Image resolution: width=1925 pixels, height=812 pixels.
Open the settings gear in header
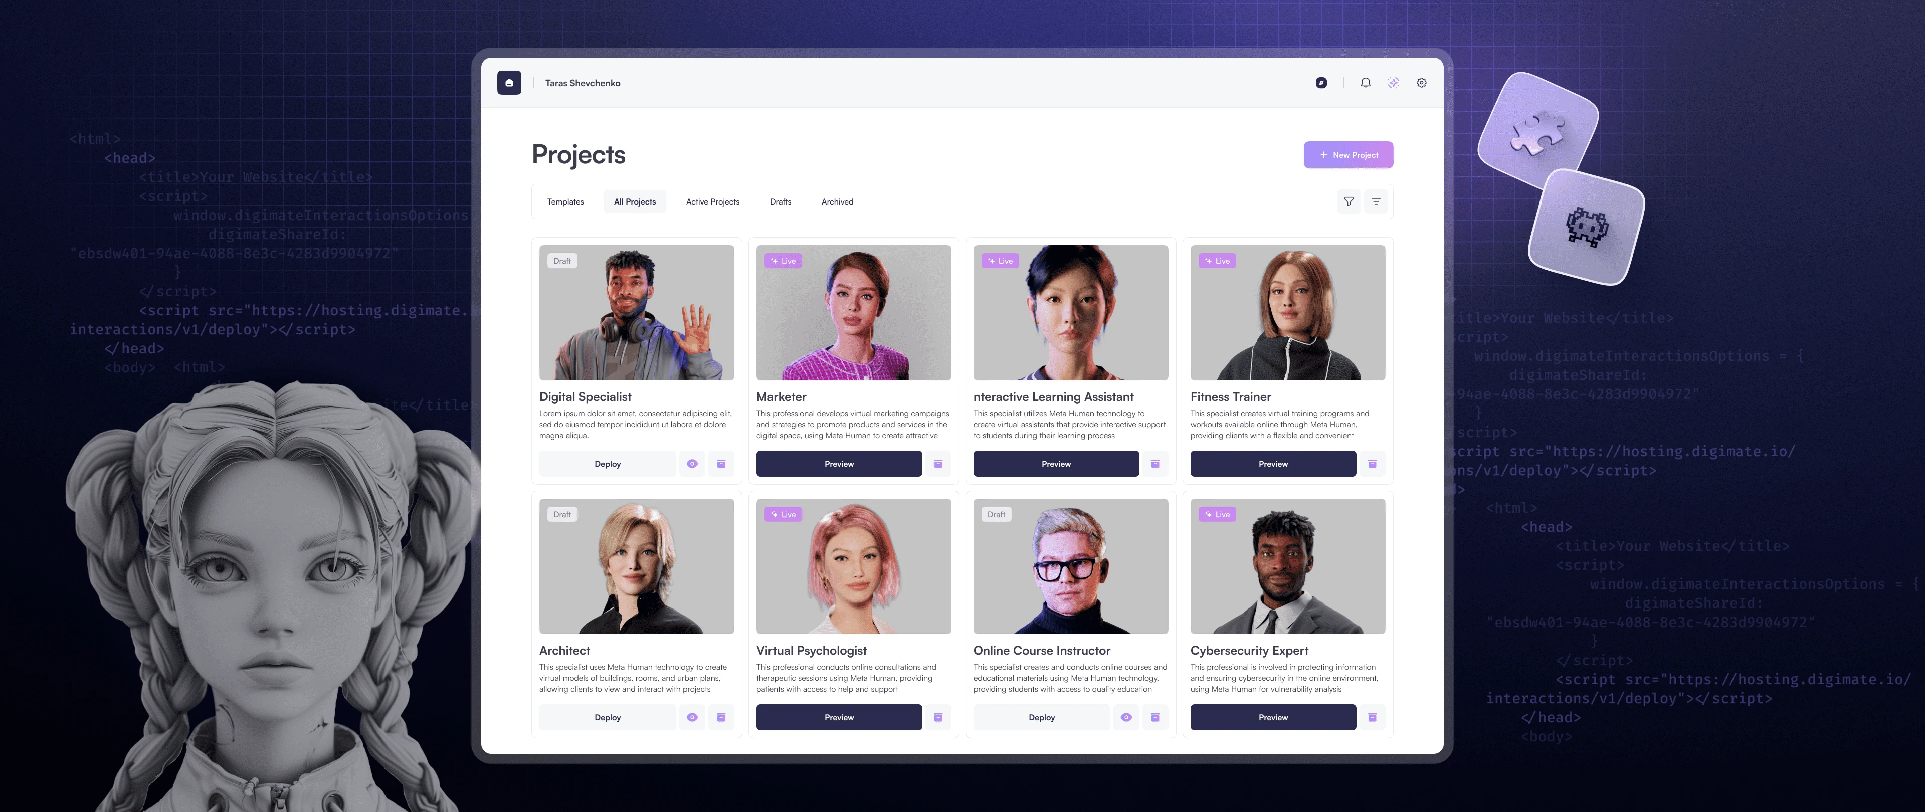[x=1421, y=83]
